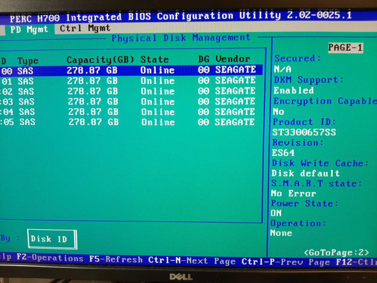Click the Secured value N/A
The height and width of the screenshot is (283, 377).
pyautogui.click(x=282, y=69)
